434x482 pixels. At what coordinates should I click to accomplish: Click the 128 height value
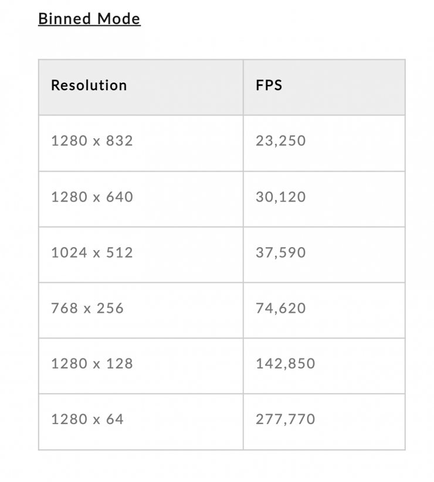click(119, 364)
